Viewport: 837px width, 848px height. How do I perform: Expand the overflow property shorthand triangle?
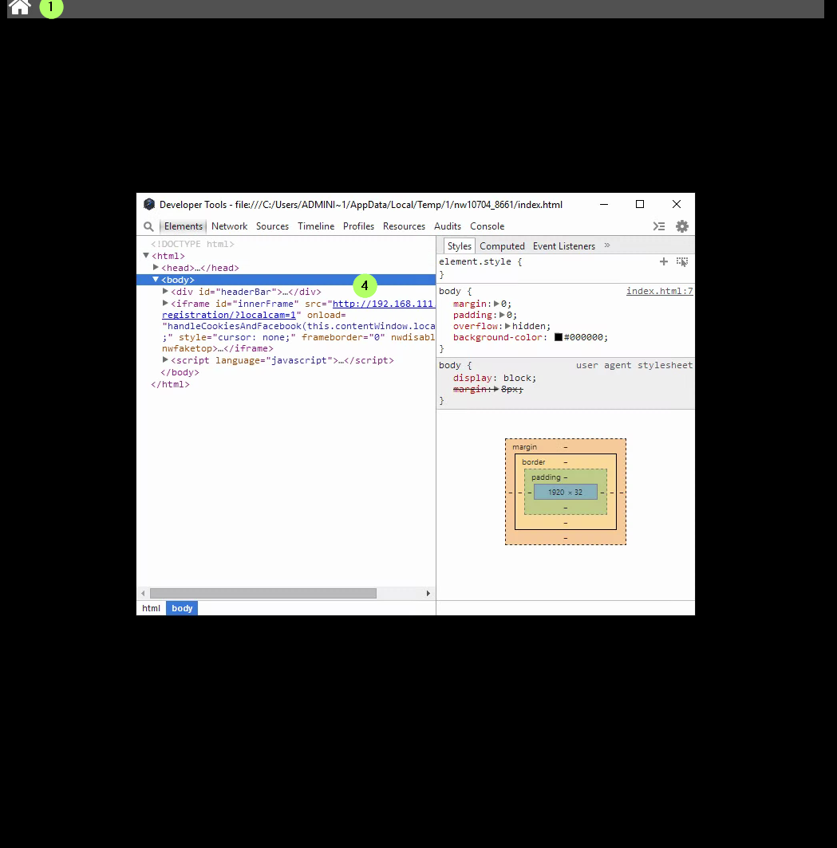(507, 326)
